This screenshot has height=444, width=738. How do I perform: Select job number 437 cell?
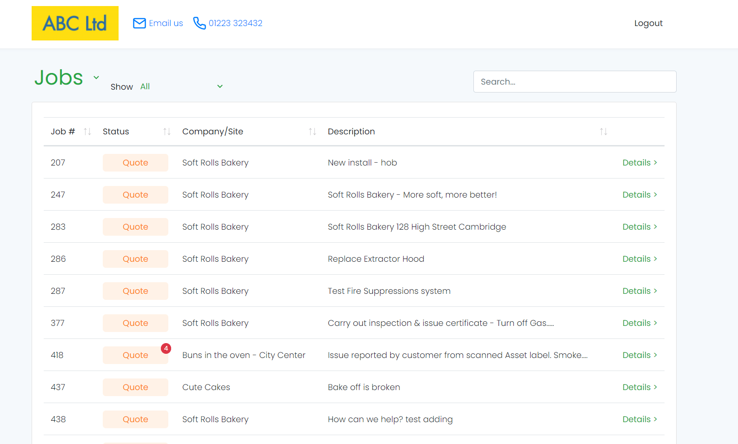click(x=58, y=387)
